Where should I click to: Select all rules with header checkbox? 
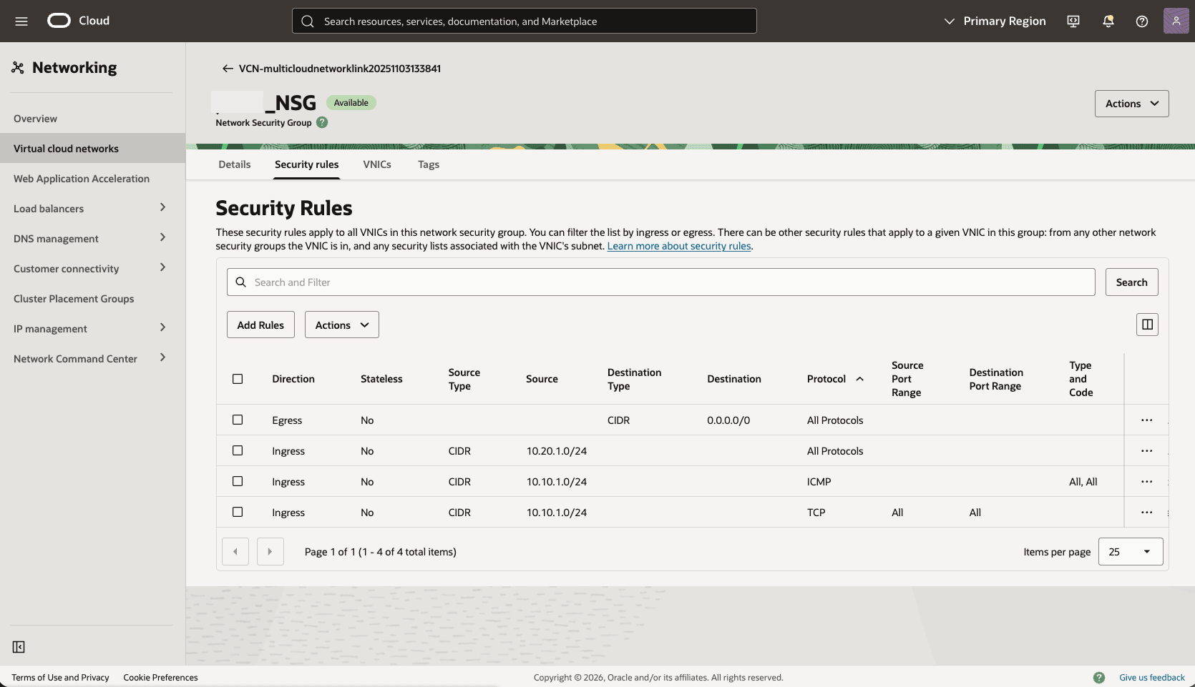tap(238, 379)
